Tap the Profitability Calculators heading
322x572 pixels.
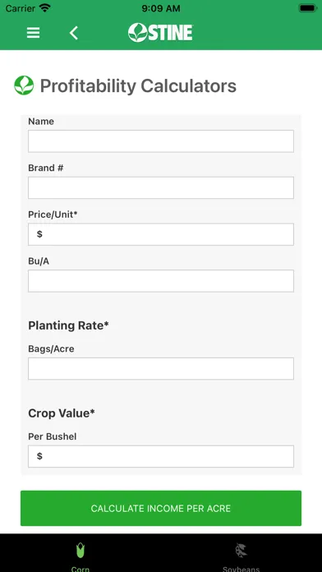(x=138, y=86)
